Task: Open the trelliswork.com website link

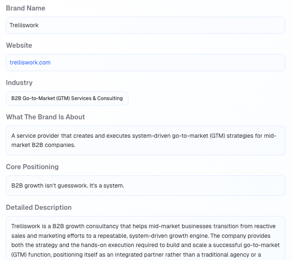Action: coord(30,62)
